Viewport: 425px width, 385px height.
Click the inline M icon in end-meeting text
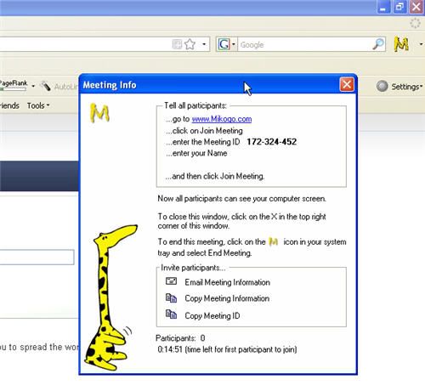(274, 241)
